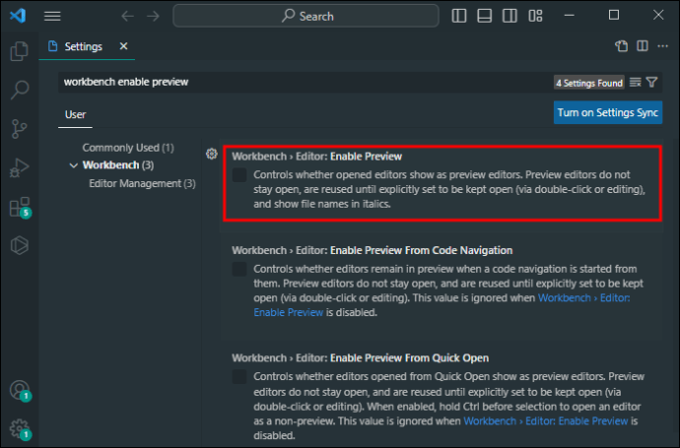Open gear menu for Enable Preview setting
The height and width of the screenshot is (448, 680).
pos(211,155)
